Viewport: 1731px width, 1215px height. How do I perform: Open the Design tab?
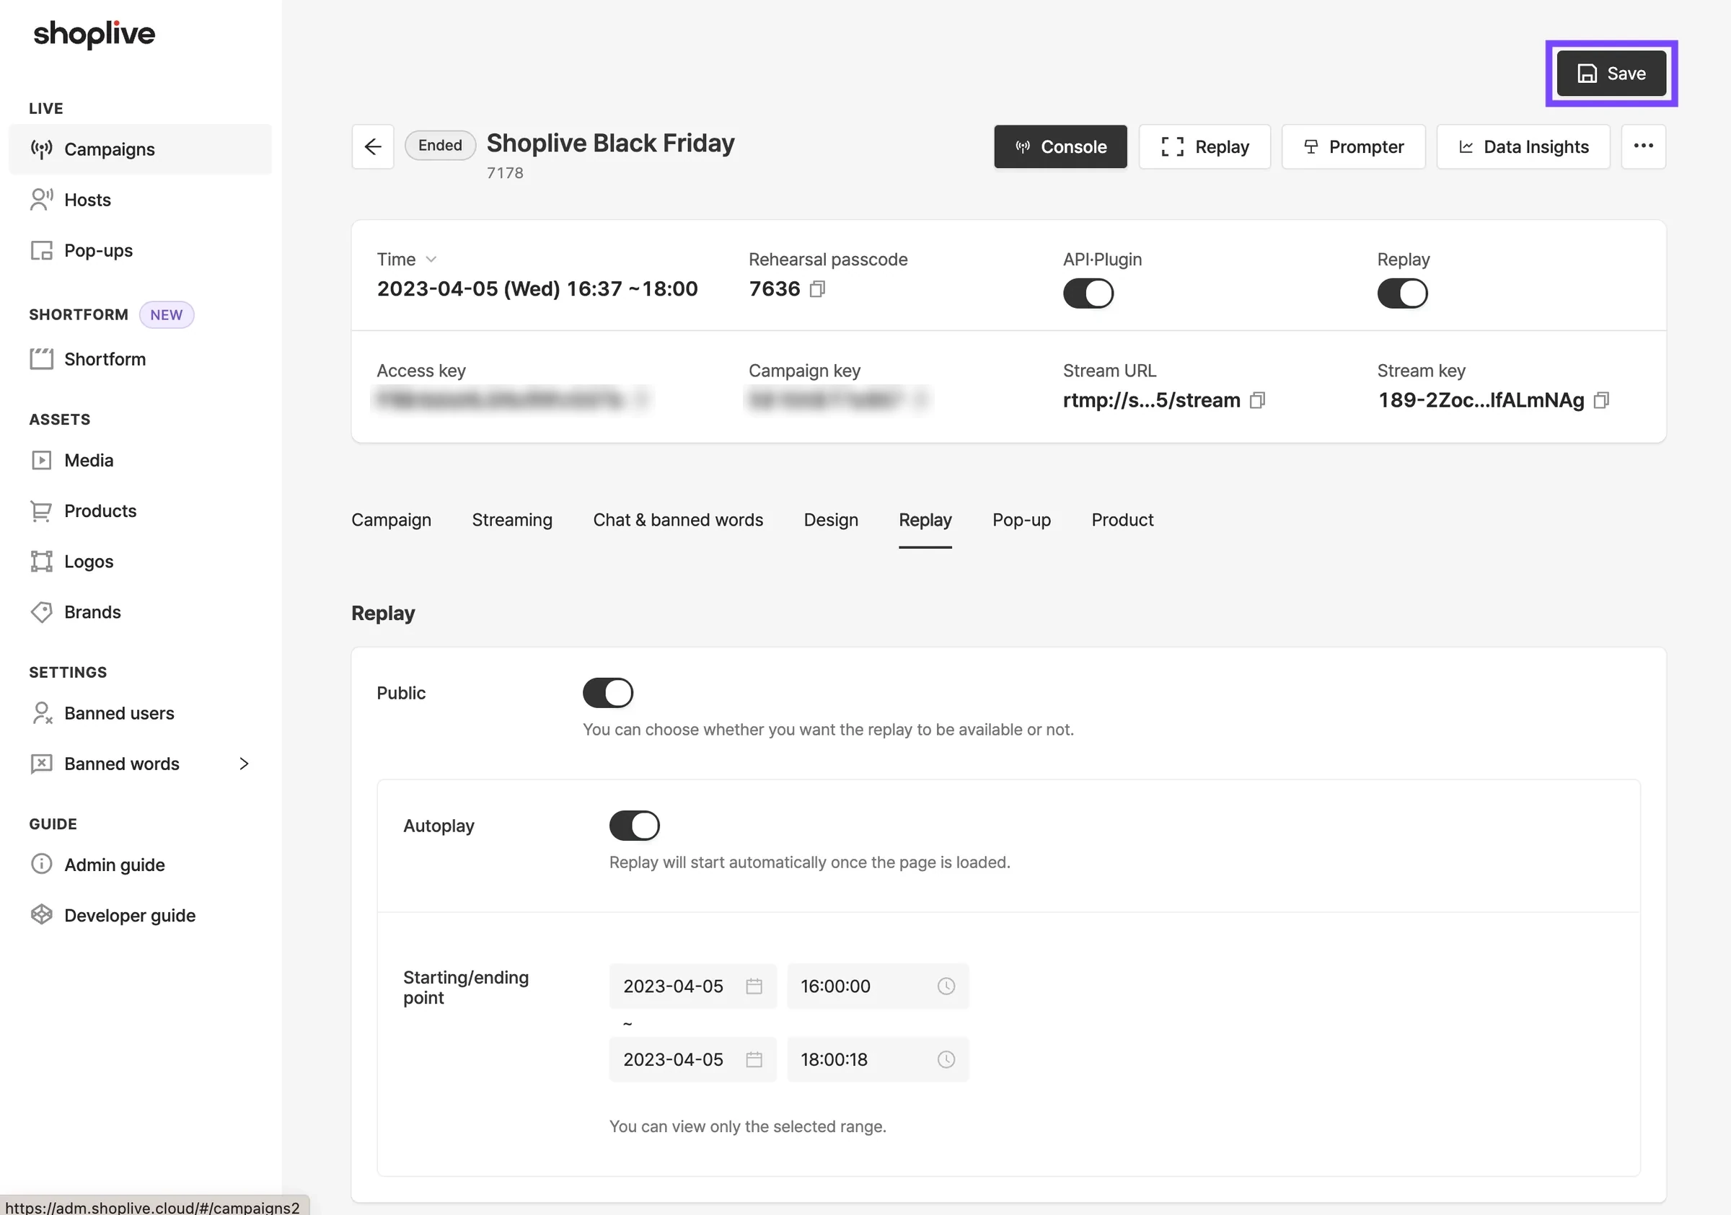click(x=831, y=519)
